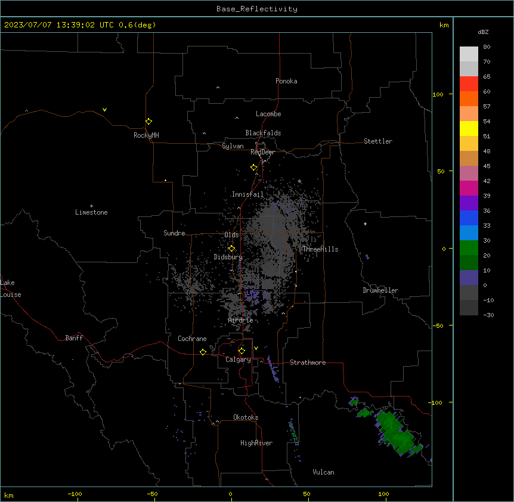Select the red 65-60 dBZ legend color
This screenshot has height=502, width=514.
pos(469,84)
